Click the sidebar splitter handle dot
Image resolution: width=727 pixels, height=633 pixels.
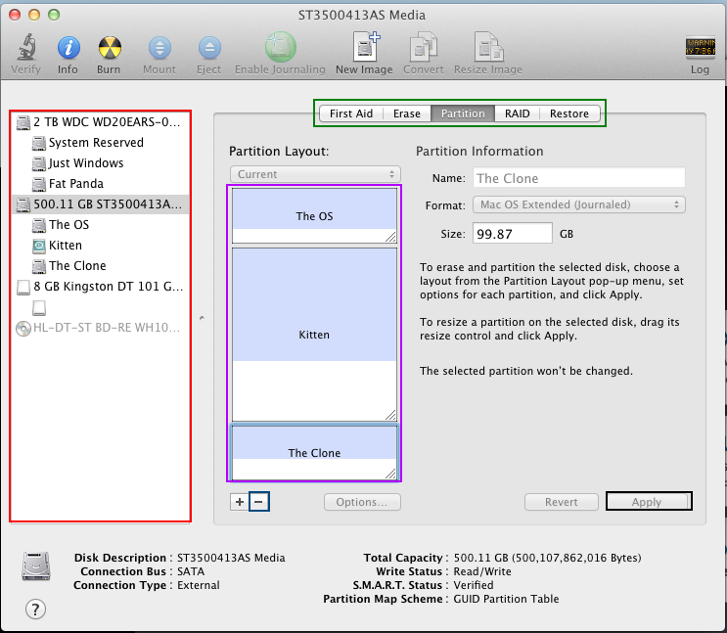pos(202,318)
